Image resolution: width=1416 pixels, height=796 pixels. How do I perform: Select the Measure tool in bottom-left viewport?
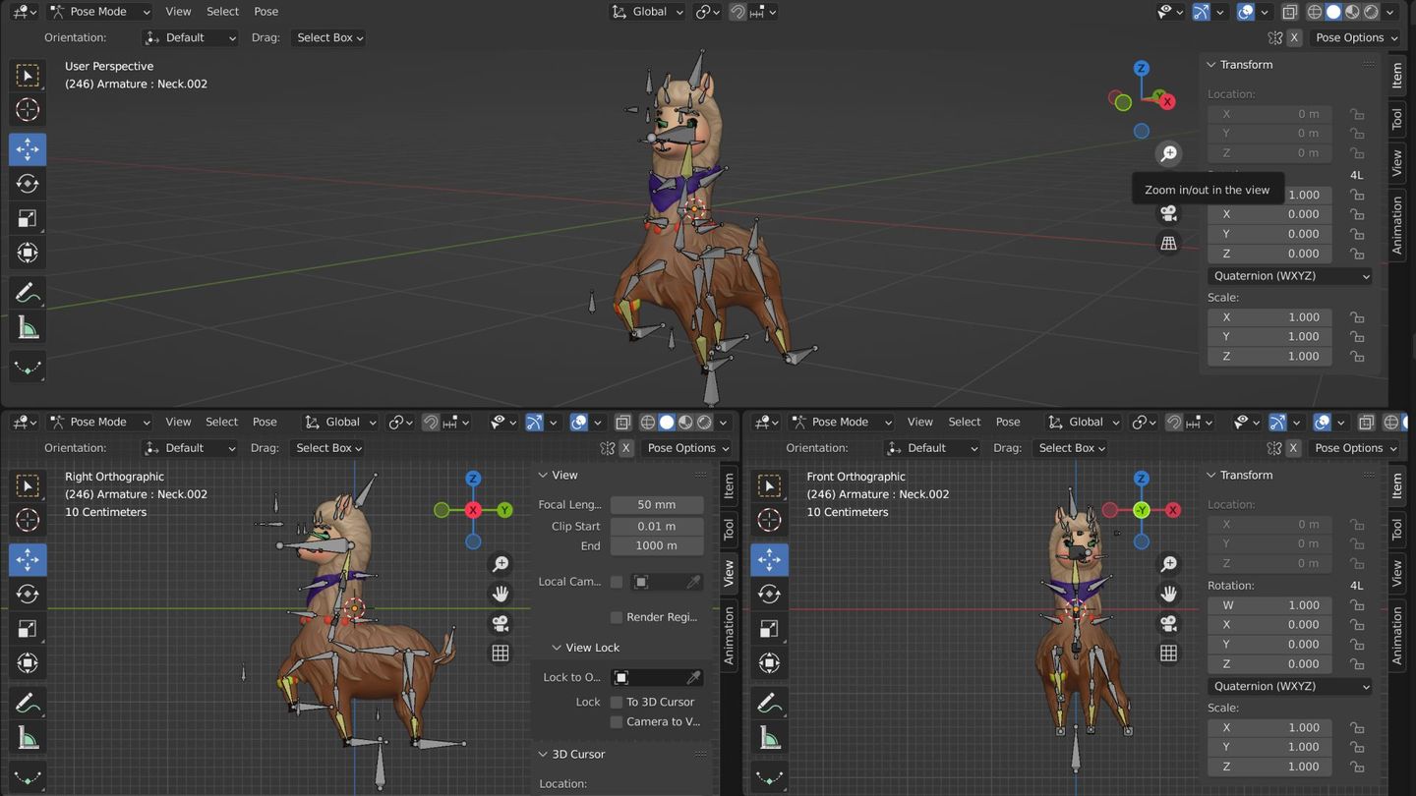[28, 738]
